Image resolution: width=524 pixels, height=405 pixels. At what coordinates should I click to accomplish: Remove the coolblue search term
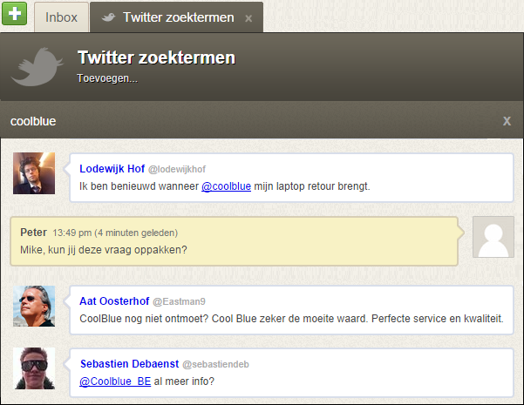[507, 121]
